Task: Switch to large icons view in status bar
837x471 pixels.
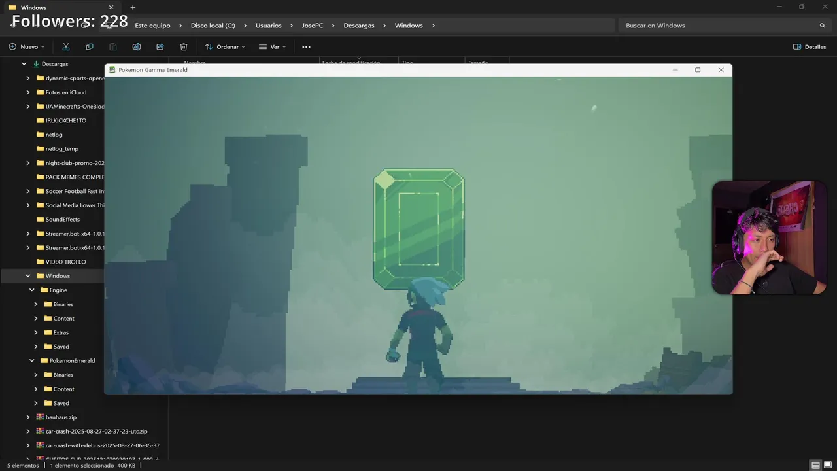Action: click(x=827, y=465)
